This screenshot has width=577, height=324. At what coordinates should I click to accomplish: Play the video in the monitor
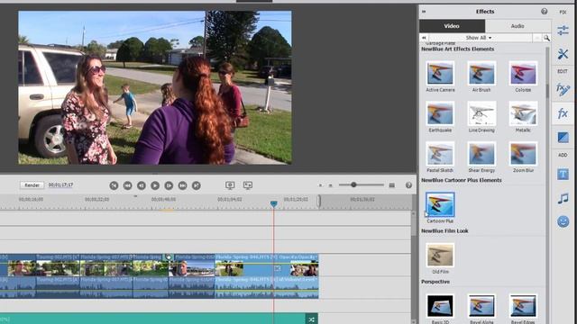coord(155,185)
